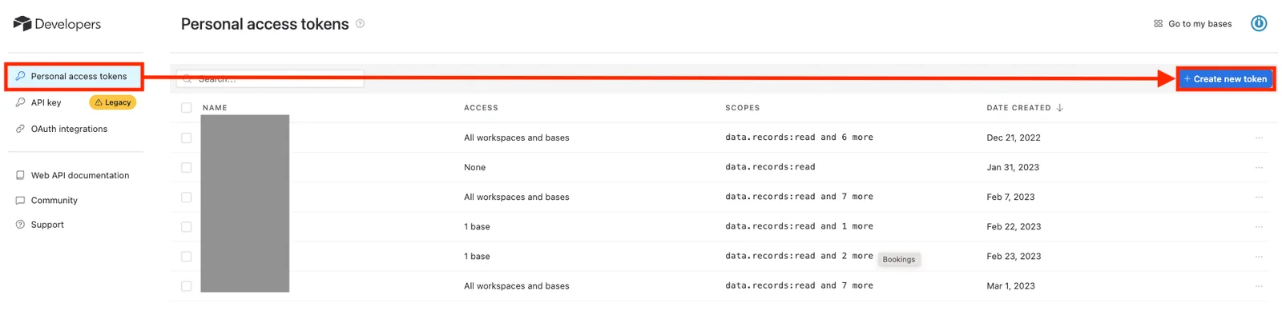The height and width of the screenshot is (311, 1282).
Task: Open more options for Feb 23, 2023 token
Action: (1259, 257)
